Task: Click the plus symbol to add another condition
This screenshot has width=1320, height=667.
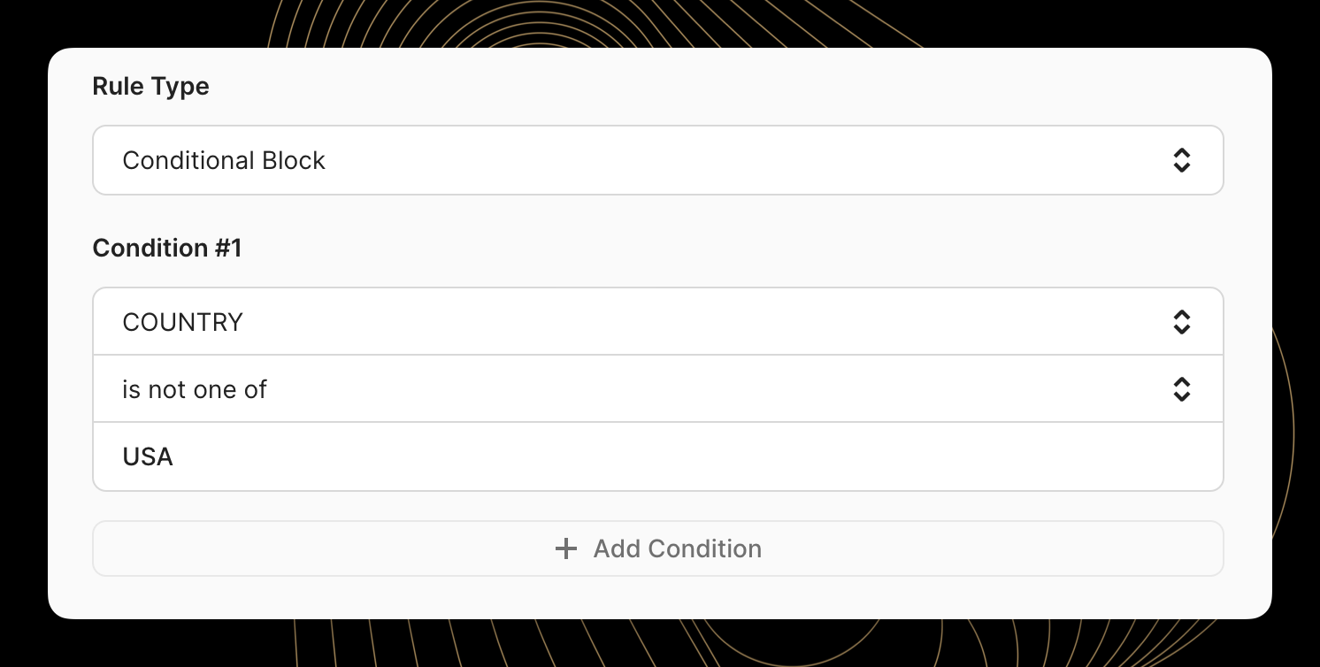Action: pyautogui.click(x=565, y=548)
